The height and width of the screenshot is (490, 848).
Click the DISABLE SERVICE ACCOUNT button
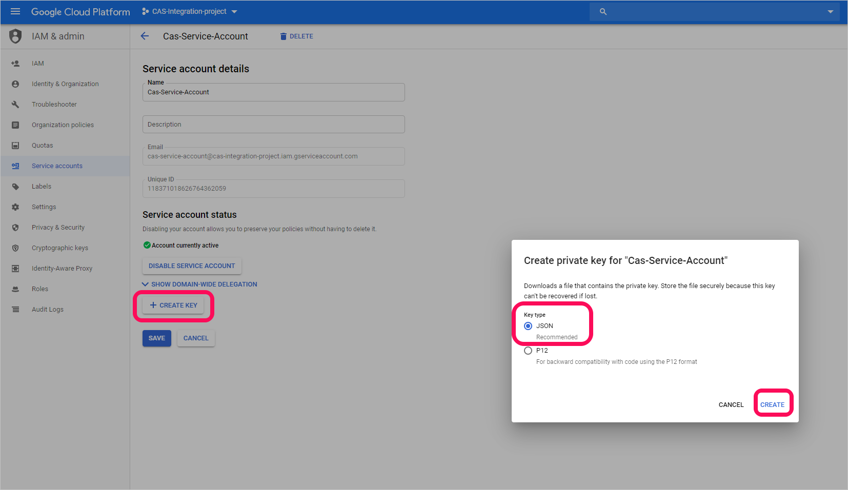pyautogui.click(x=192, y=266)
